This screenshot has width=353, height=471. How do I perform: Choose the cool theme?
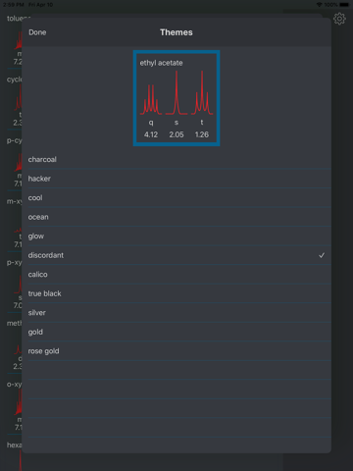176,198
